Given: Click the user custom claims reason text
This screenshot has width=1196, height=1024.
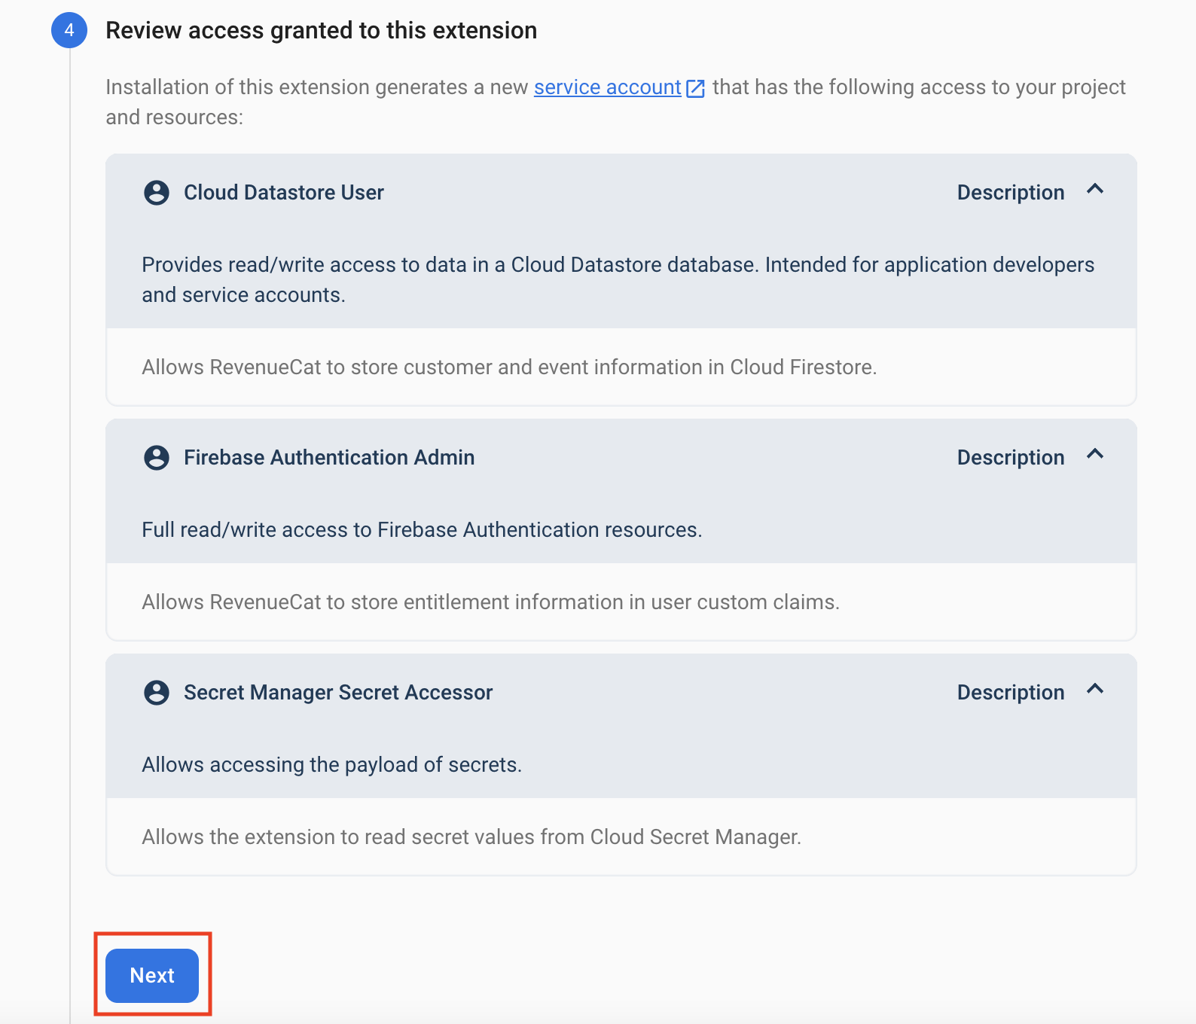Looking at the screenshot, I should [490, 602].
